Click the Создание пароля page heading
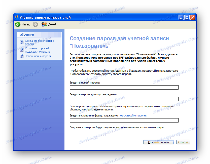 119,42
